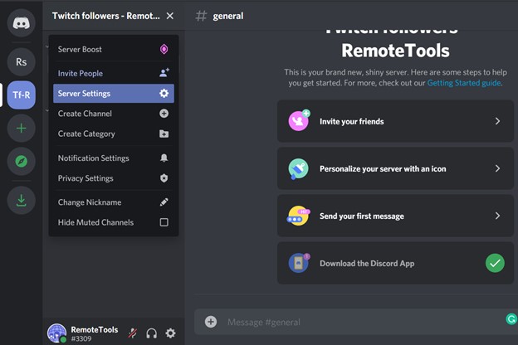Open Personalize your server with an icon
518x345 pixels.
tap(395, 168)
